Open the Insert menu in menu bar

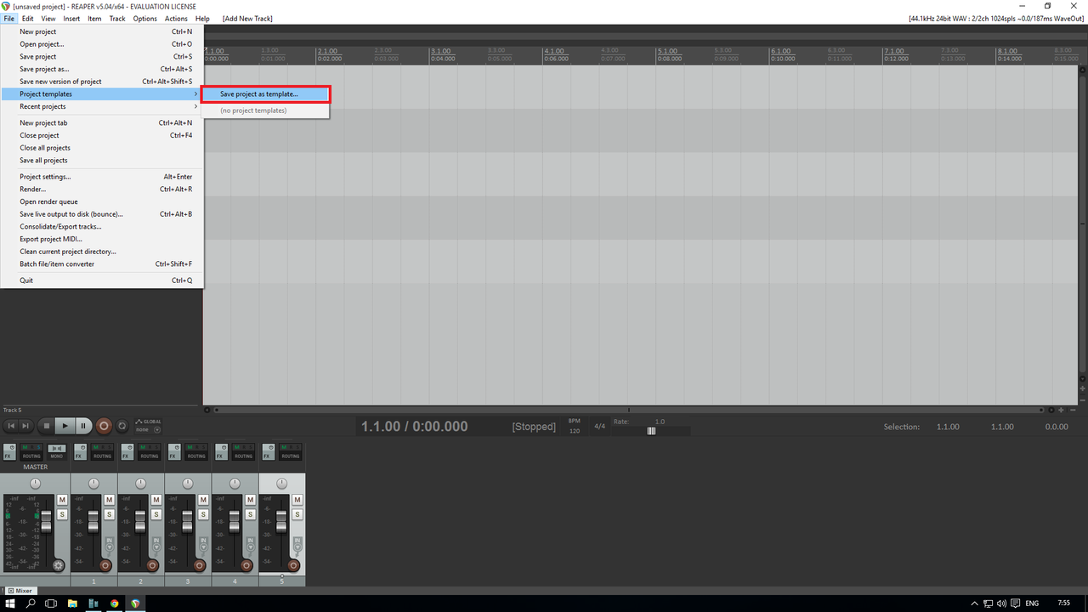pos(71,18)
